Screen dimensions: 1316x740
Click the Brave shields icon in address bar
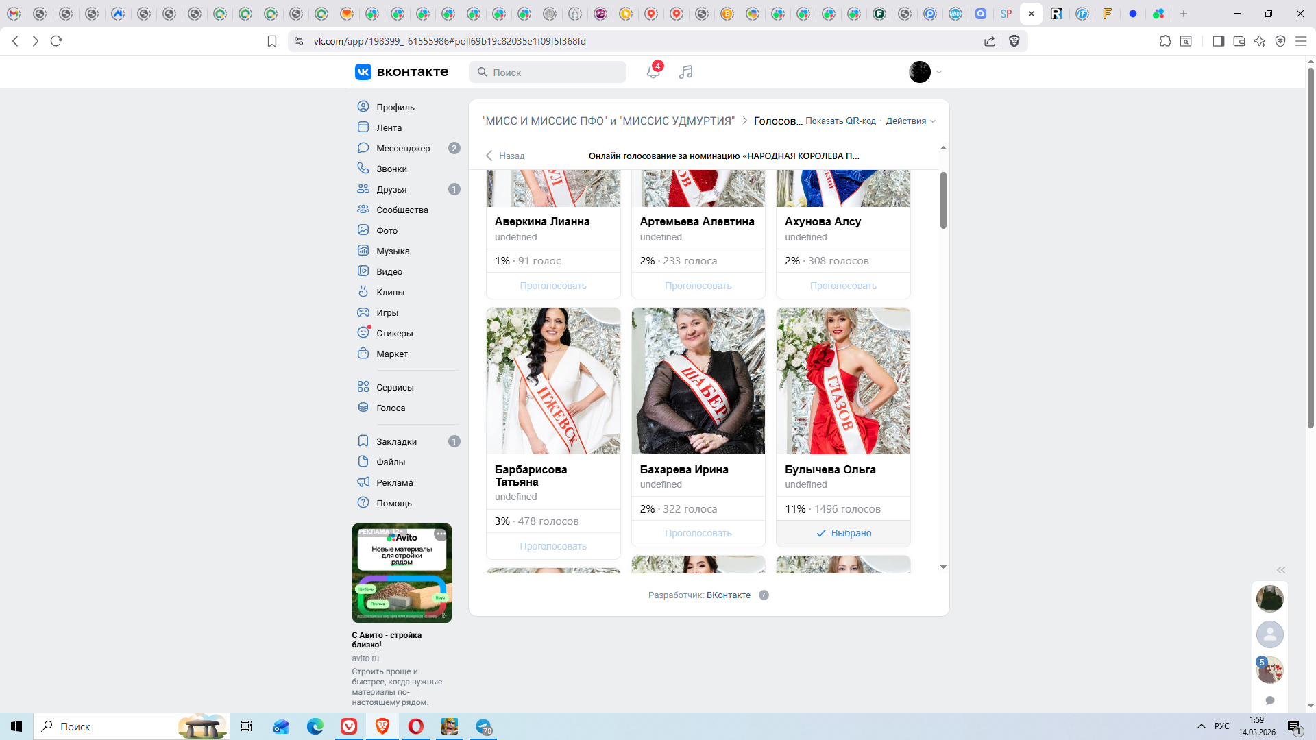click(x=1014, y=41)
